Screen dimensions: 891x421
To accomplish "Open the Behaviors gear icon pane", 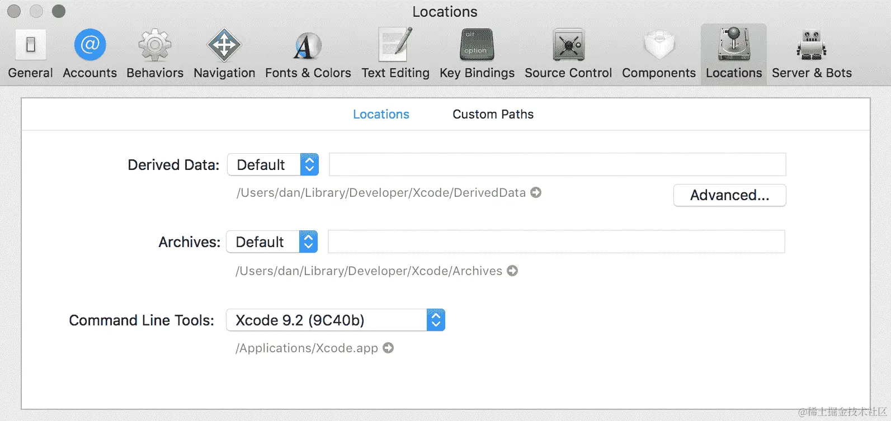I will [x=155, y=54].
